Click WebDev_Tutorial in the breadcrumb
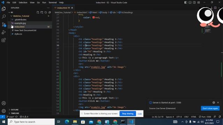223x125 pixels. [63, 12]
